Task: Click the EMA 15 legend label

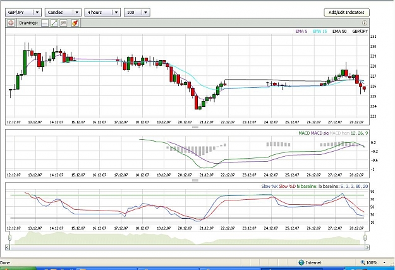Action: tap(320, 31)
